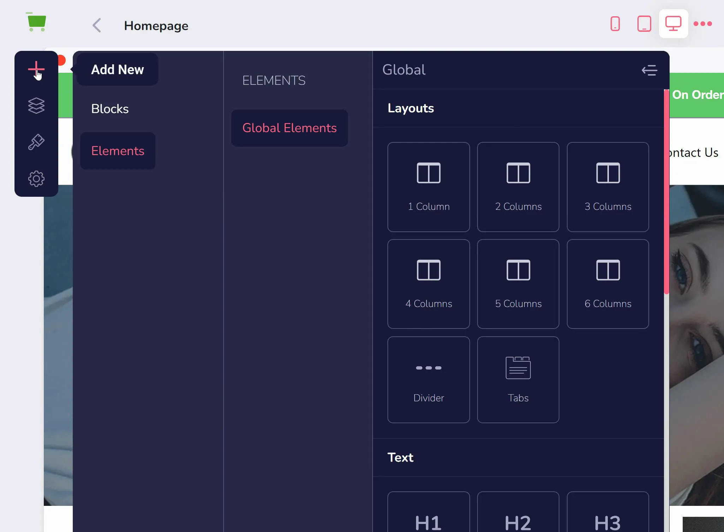
Task: Switch to tablet preview
Action: (644, 24)
